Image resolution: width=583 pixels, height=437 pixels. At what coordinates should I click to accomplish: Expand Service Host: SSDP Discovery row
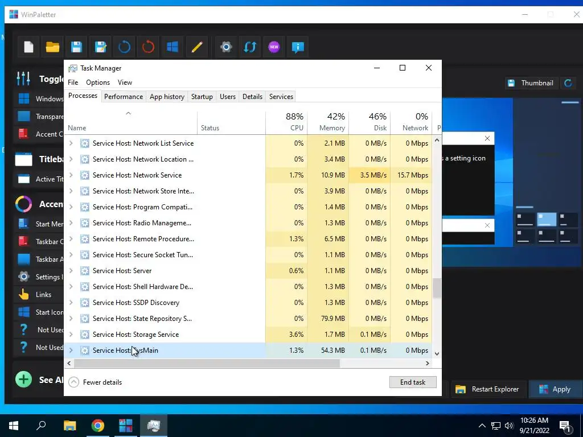coord(71,303)
